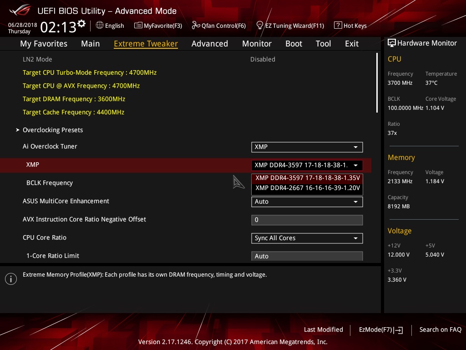466x350 pixels.
Task: Click the CPU temperature 37°C value
Action: tap(431, 83)
